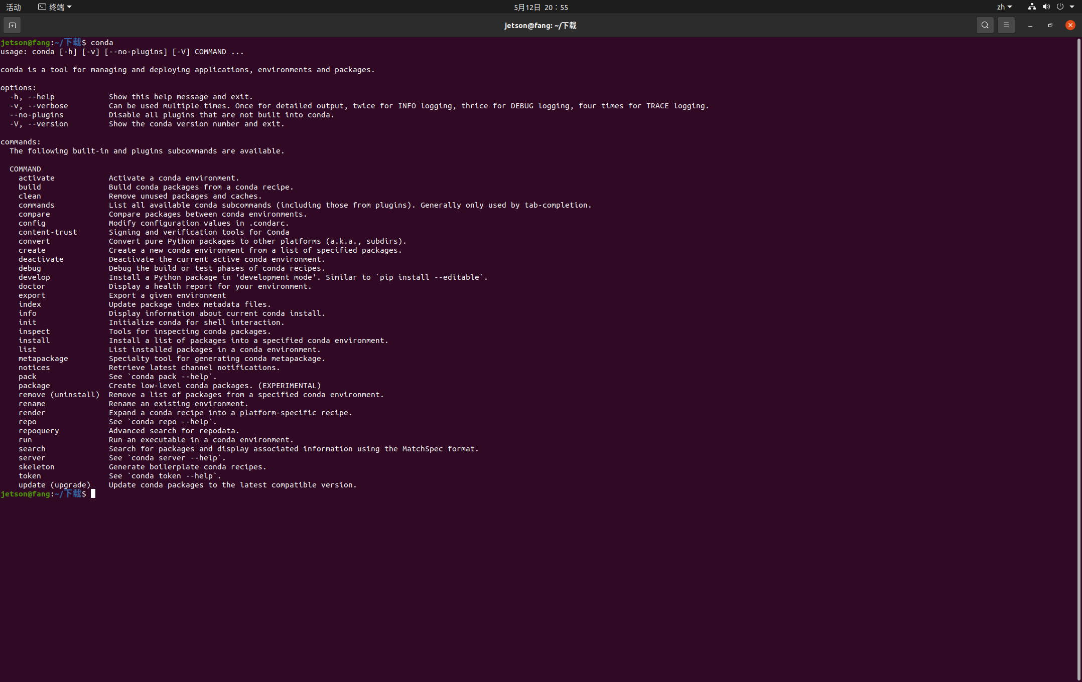Click 'Advanced search for repodata.' text

click(174, 431)
